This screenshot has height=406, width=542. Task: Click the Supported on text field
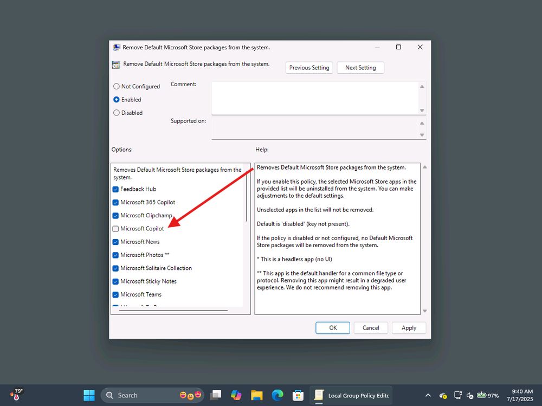[x=314, y=129]
